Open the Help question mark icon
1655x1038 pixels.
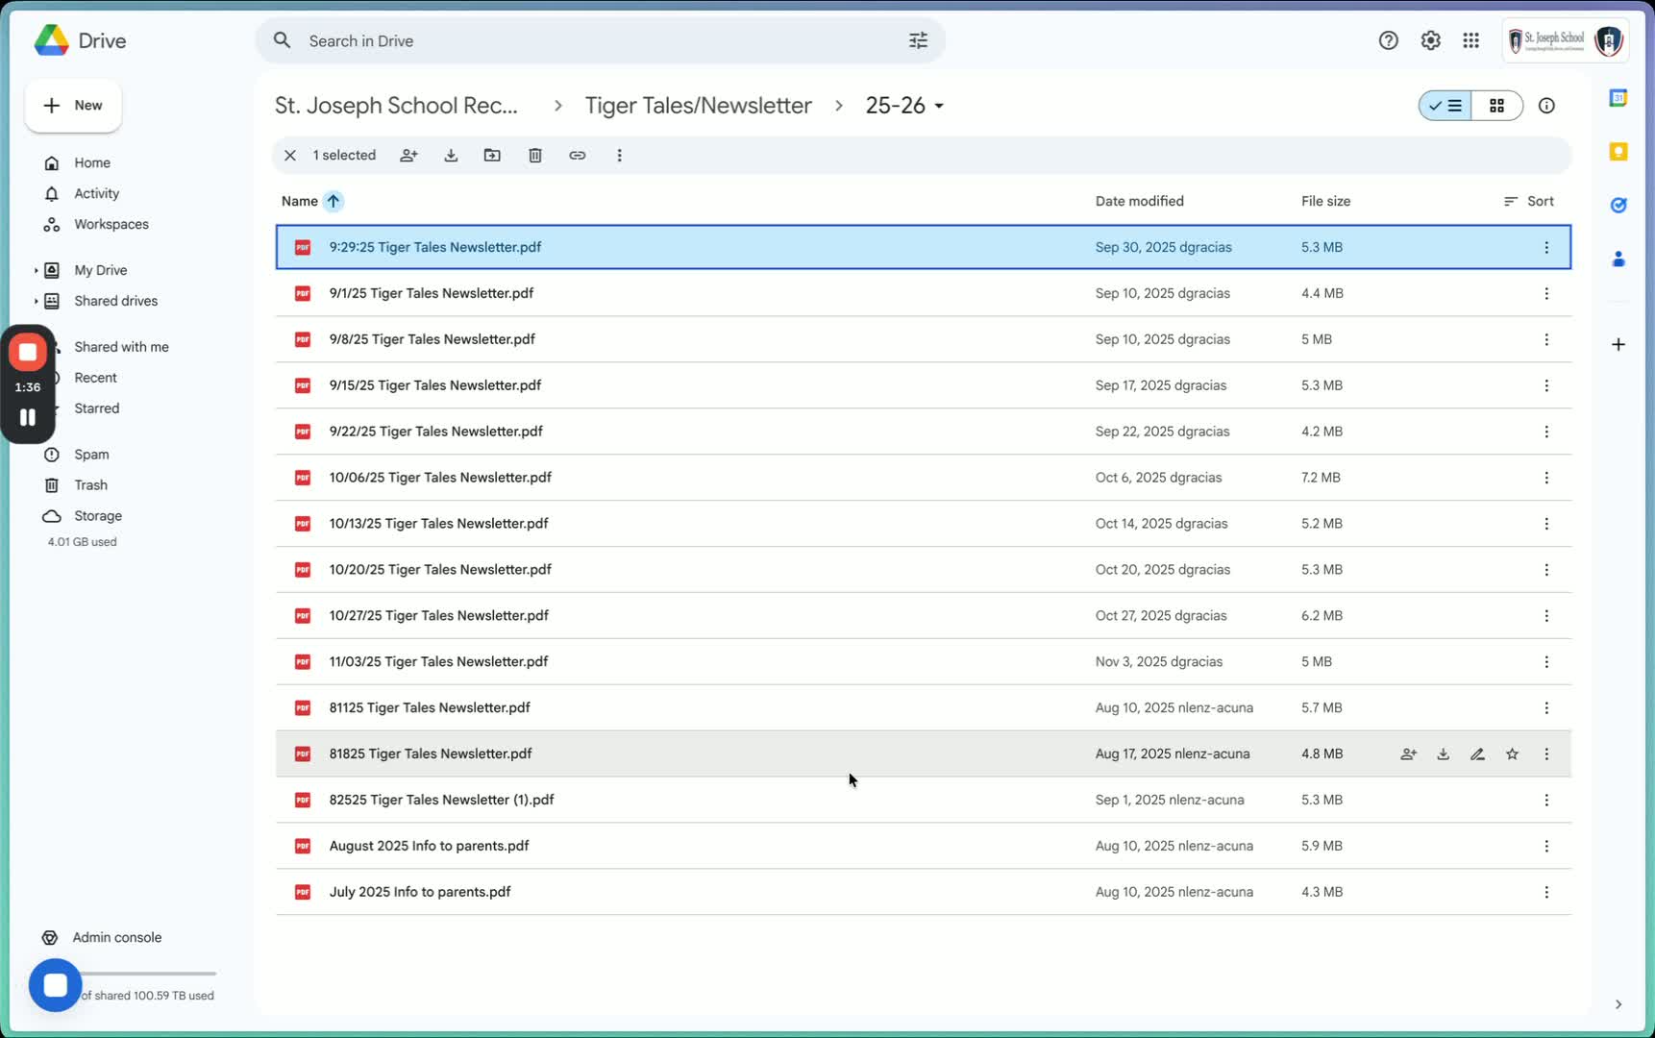tap(1388, 40)
